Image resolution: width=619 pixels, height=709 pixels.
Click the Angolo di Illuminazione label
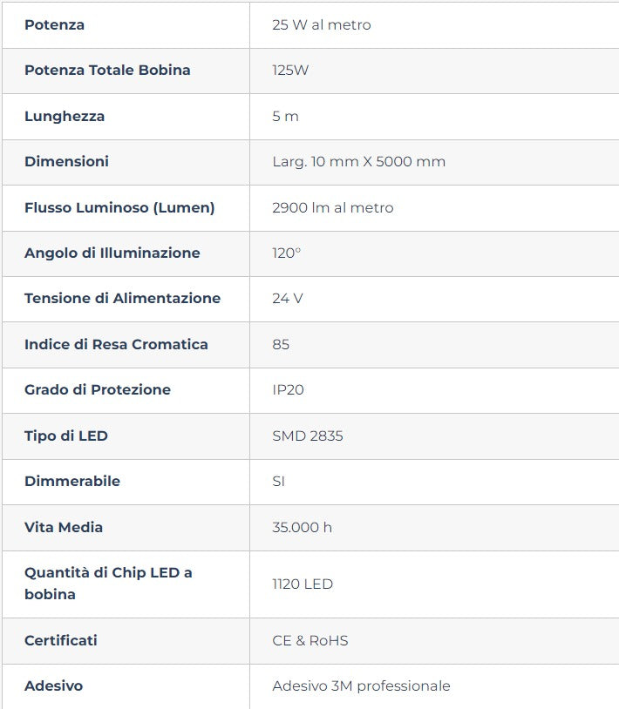coord(112,253)
